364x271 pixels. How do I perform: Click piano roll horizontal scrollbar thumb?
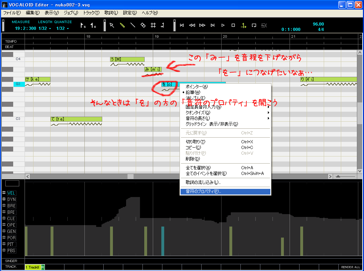pyautogui.click(x=130, y=177)
